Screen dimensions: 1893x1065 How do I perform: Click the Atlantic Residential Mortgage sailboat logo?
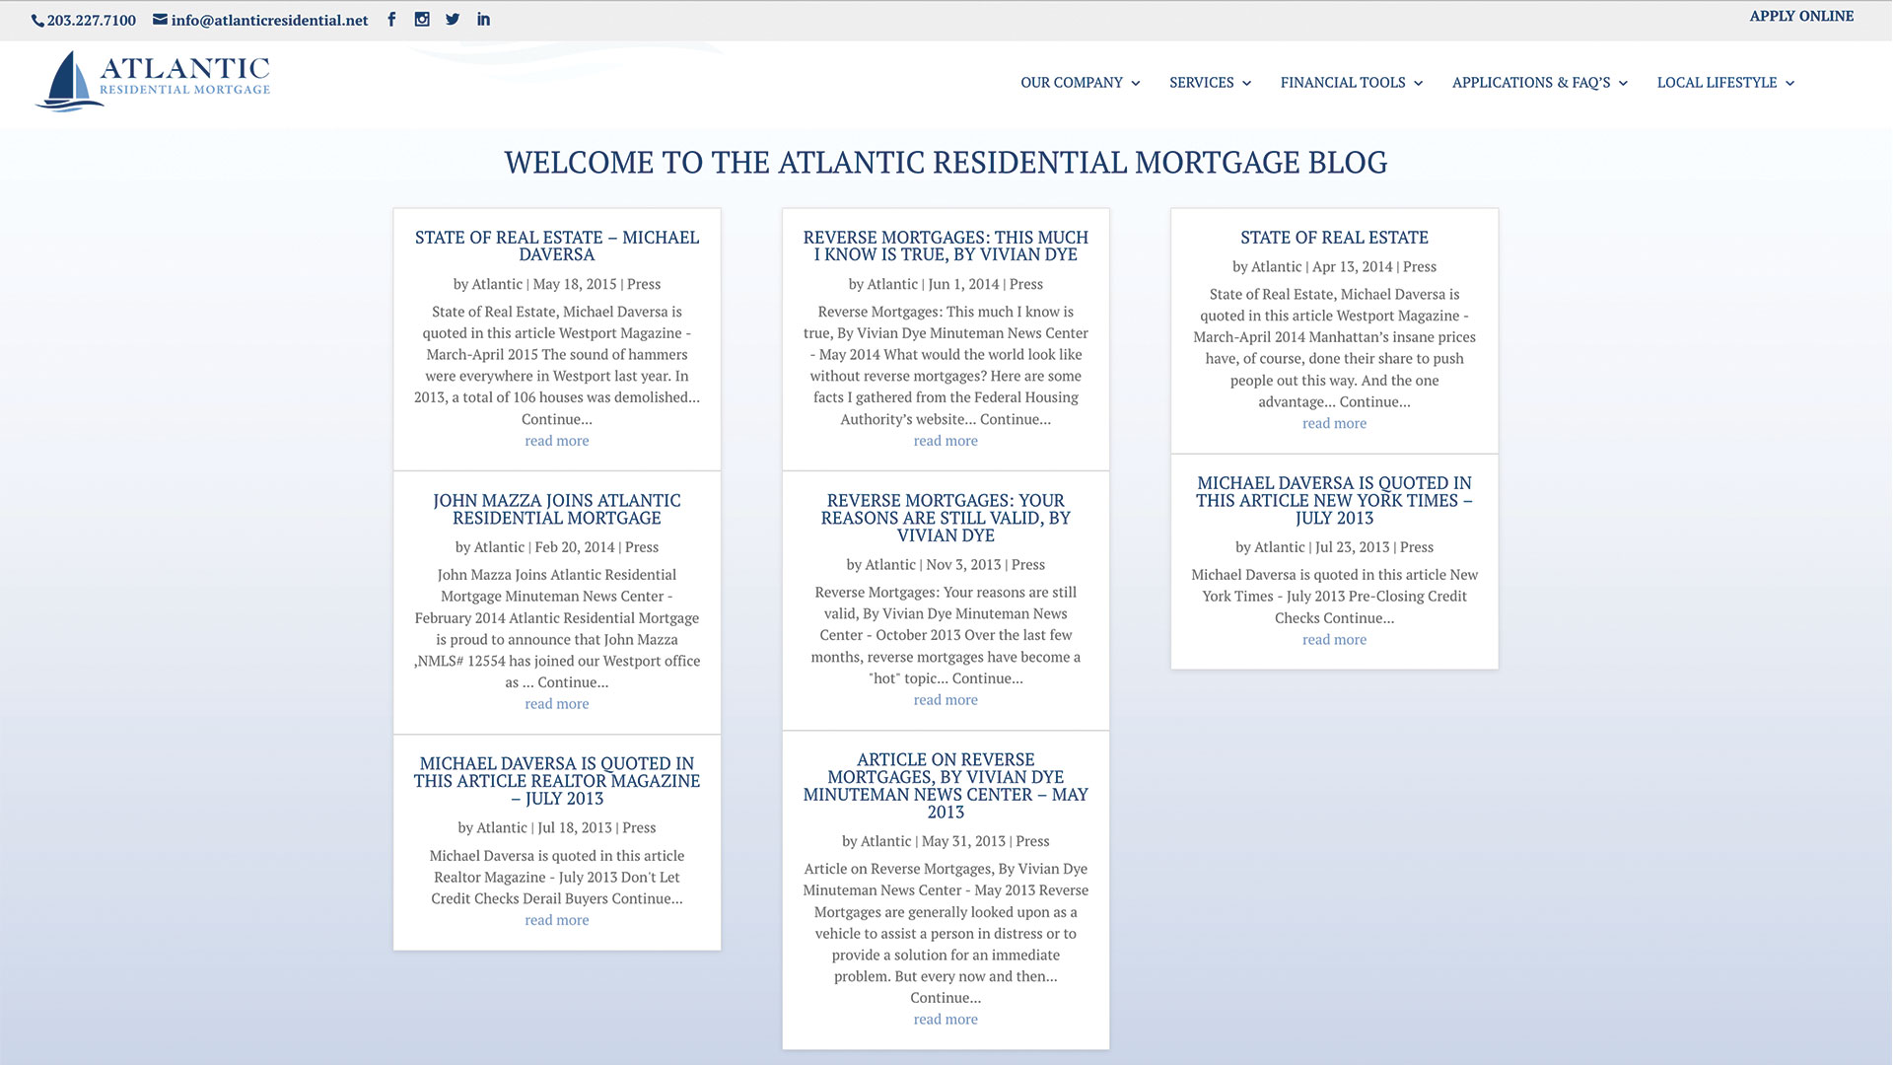(x=153, y=81)
